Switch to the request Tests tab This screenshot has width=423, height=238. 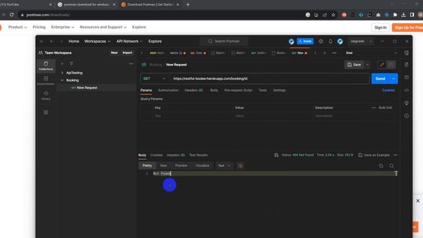pyautogui.click(x=262, y=91)
